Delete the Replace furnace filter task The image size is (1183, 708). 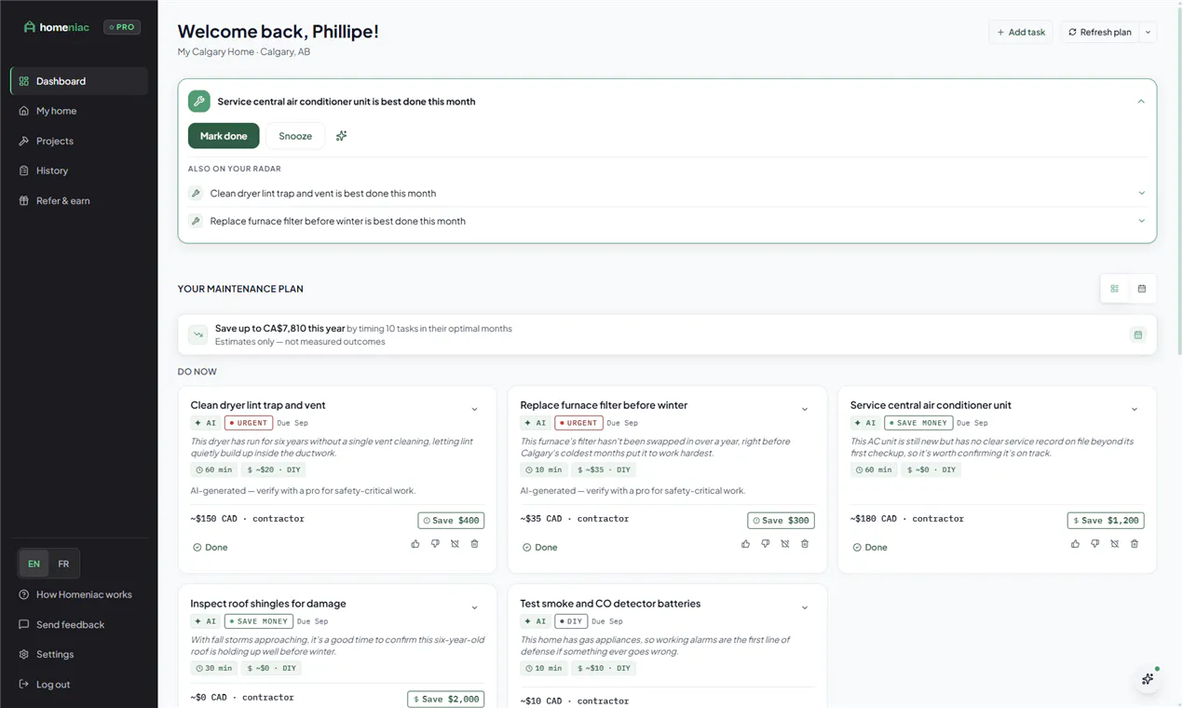pyautogui.click(x=805, y=544)
